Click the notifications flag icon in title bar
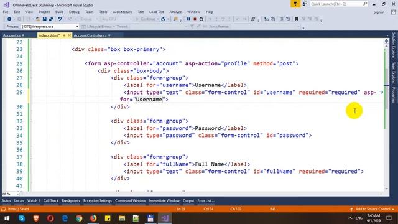Screen dimensions: 398x224 (x=295, y=4)
